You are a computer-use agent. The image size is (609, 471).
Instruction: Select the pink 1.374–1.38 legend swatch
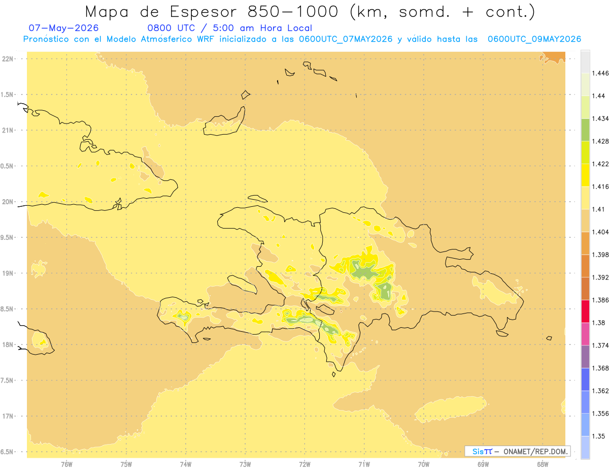(585, 334)
